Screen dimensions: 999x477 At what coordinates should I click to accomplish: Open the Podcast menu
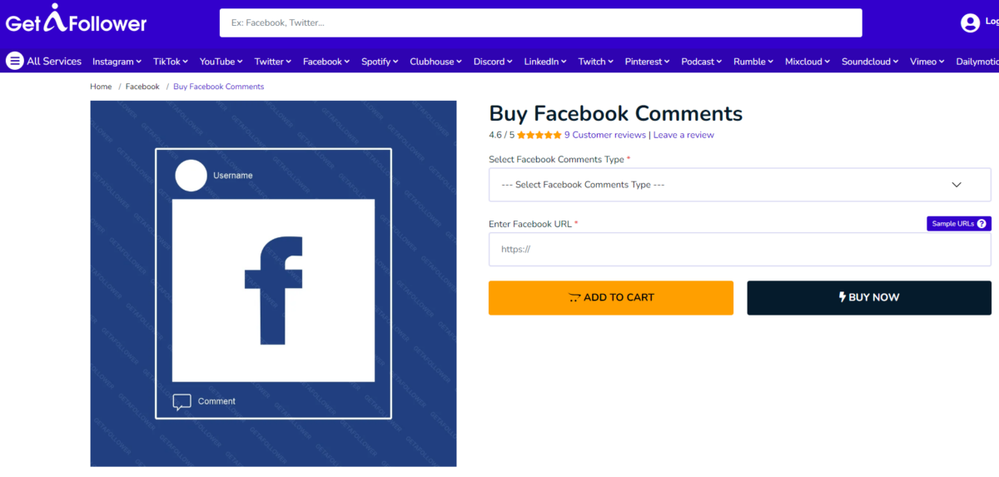point(702,62)
